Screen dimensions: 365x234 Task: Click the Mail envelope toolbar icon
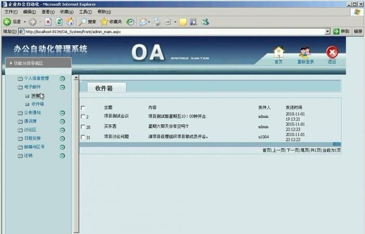(x=143, y=22)
